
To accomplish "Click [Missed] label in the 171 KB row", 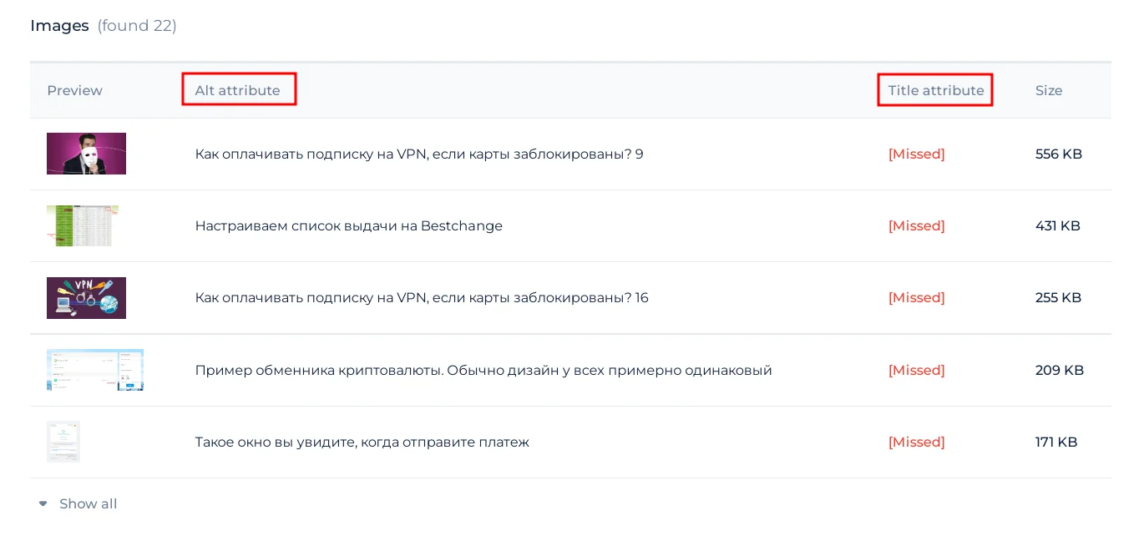I will 916,442.
